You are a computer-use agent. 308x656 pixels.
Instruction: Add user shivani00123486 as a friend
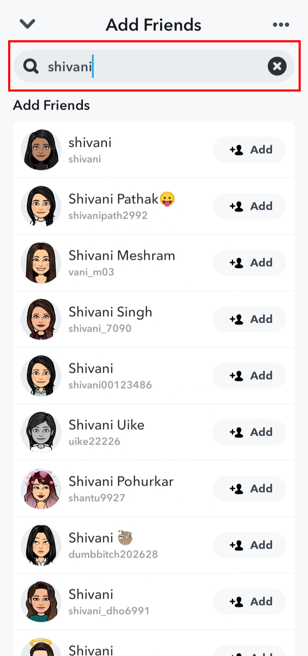point(249,376)
